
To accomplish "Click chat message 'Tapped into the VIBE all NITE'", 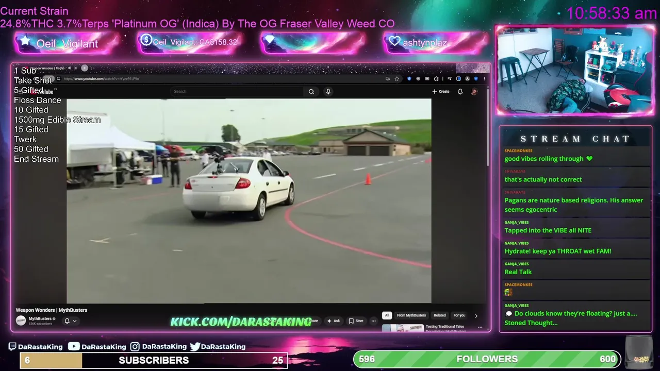I will [548, 230].
